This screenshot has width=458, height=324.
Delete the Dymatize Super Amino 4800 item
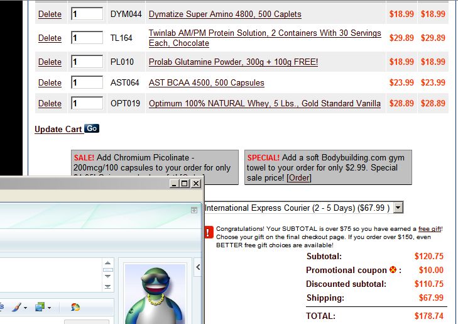point(50,14)
